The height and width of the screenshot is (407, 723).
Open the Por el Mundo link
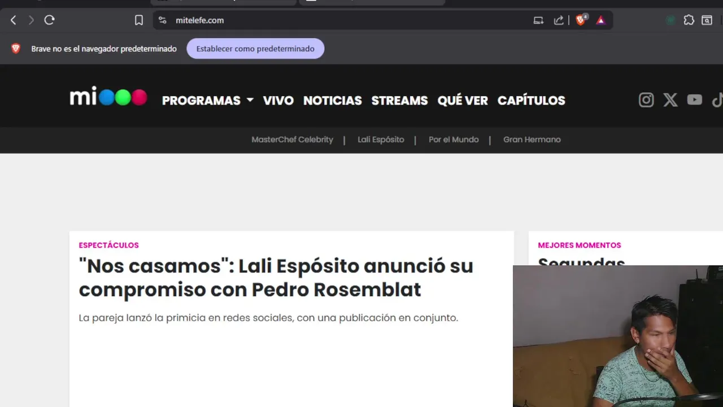pyautogui.click(x=454, y=140)
